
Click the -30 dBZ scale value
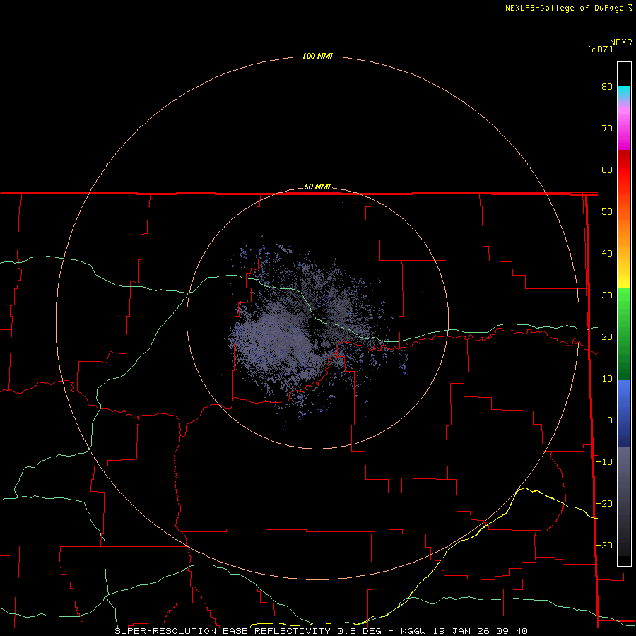coord(604,546)
